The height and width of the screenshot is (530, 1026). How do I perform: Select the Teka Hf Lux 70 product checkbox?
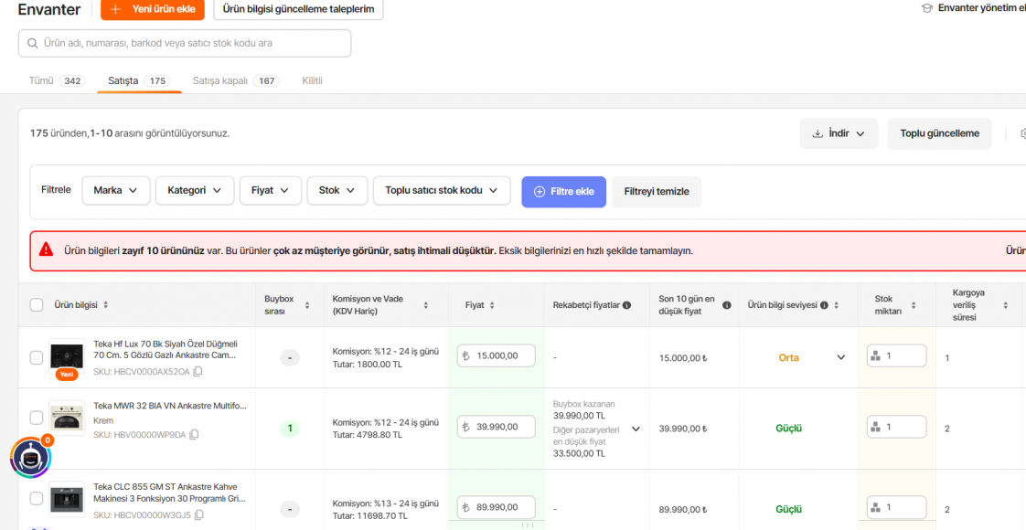click(x=37, y=357)
